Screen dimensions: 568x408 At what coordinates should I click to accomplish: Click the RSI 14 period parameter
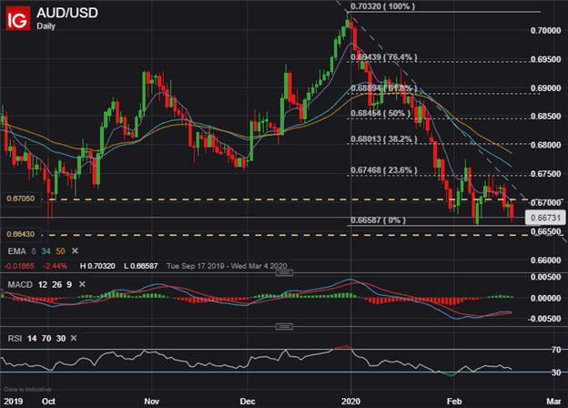tap(32, 339)
